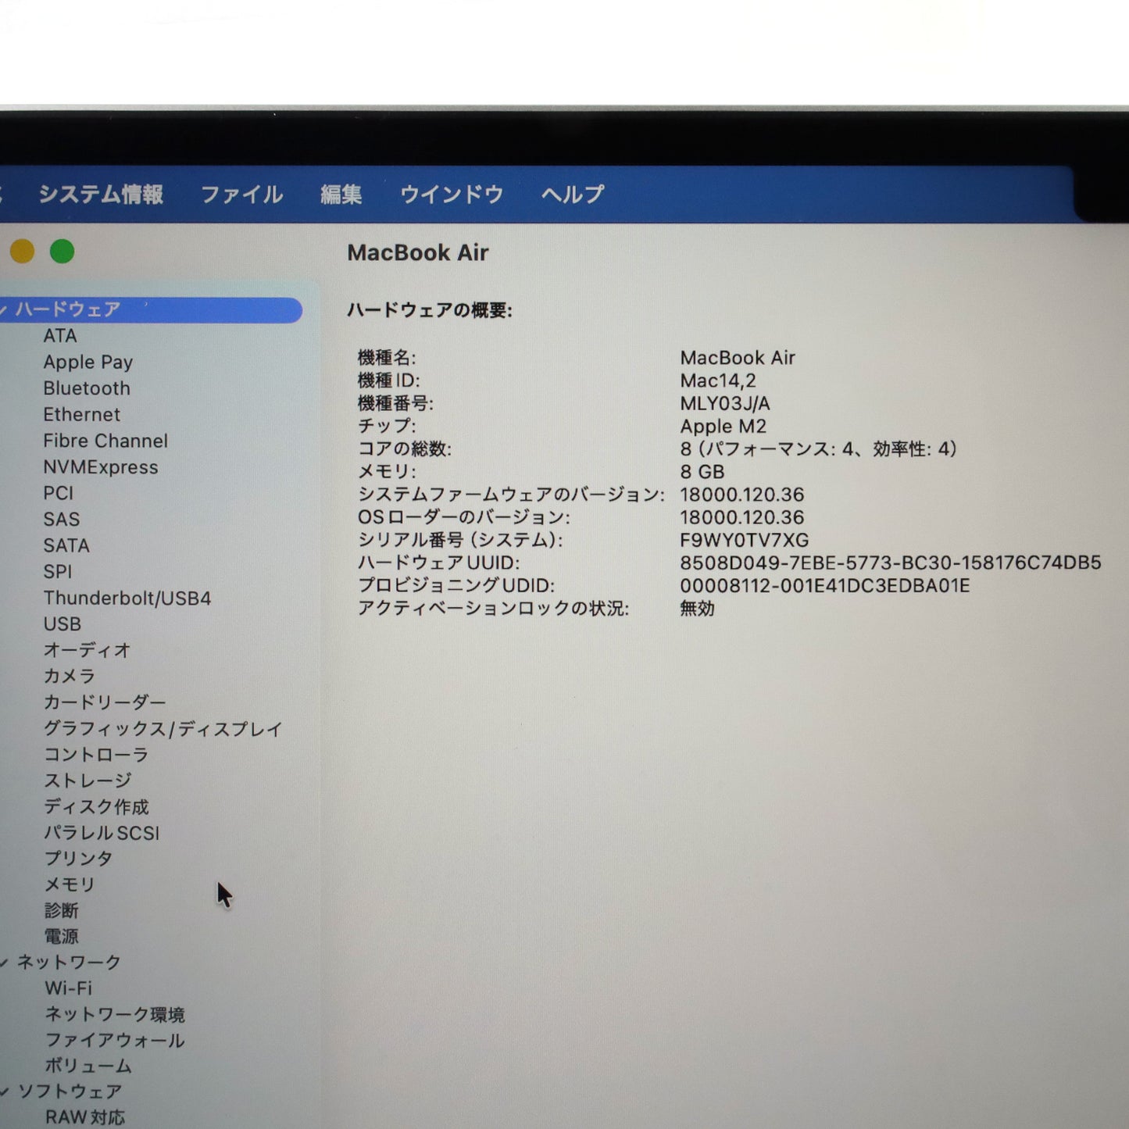This screenshot has width=1129, height=1129.
Task: Select NVMExpress in the sidebar
Action: click(101, 467)
